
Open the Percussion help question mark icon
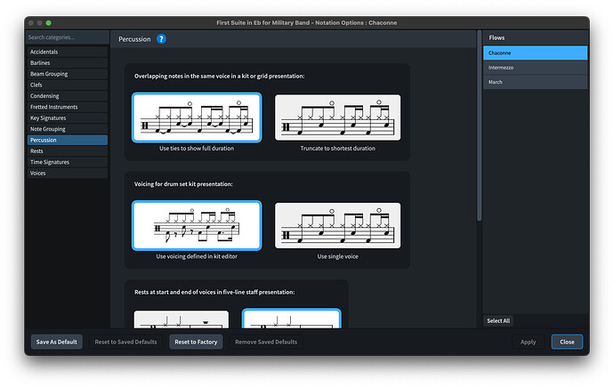coord(161,39)
